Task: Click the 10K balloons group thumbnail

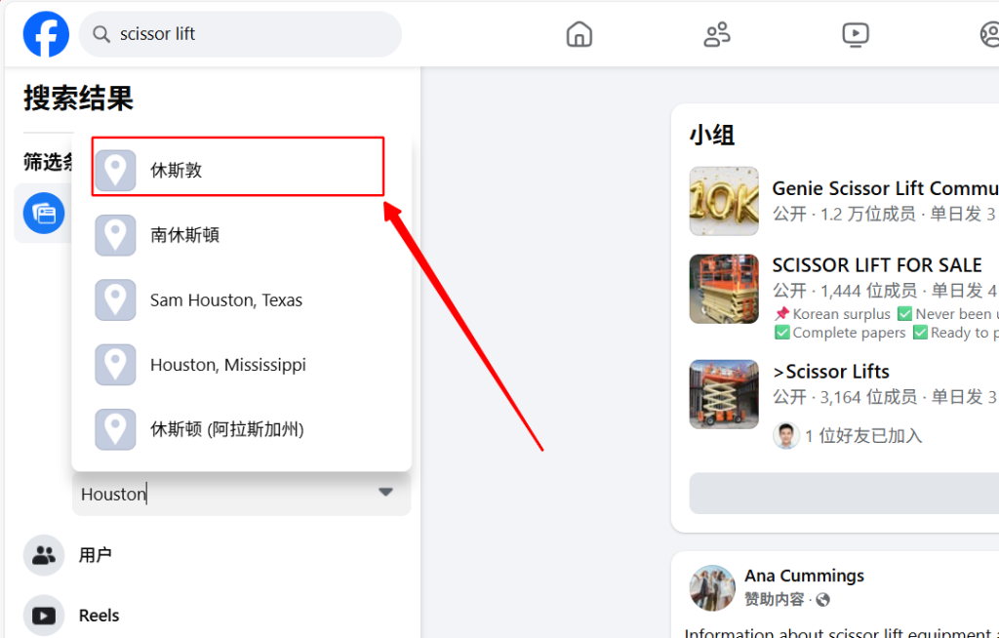Action: click(724, 201)
